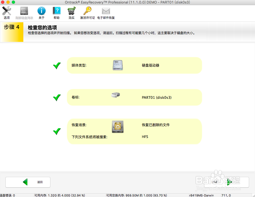
Task: Open the 关于 about info icon
Action: click(x=42, y=11)
